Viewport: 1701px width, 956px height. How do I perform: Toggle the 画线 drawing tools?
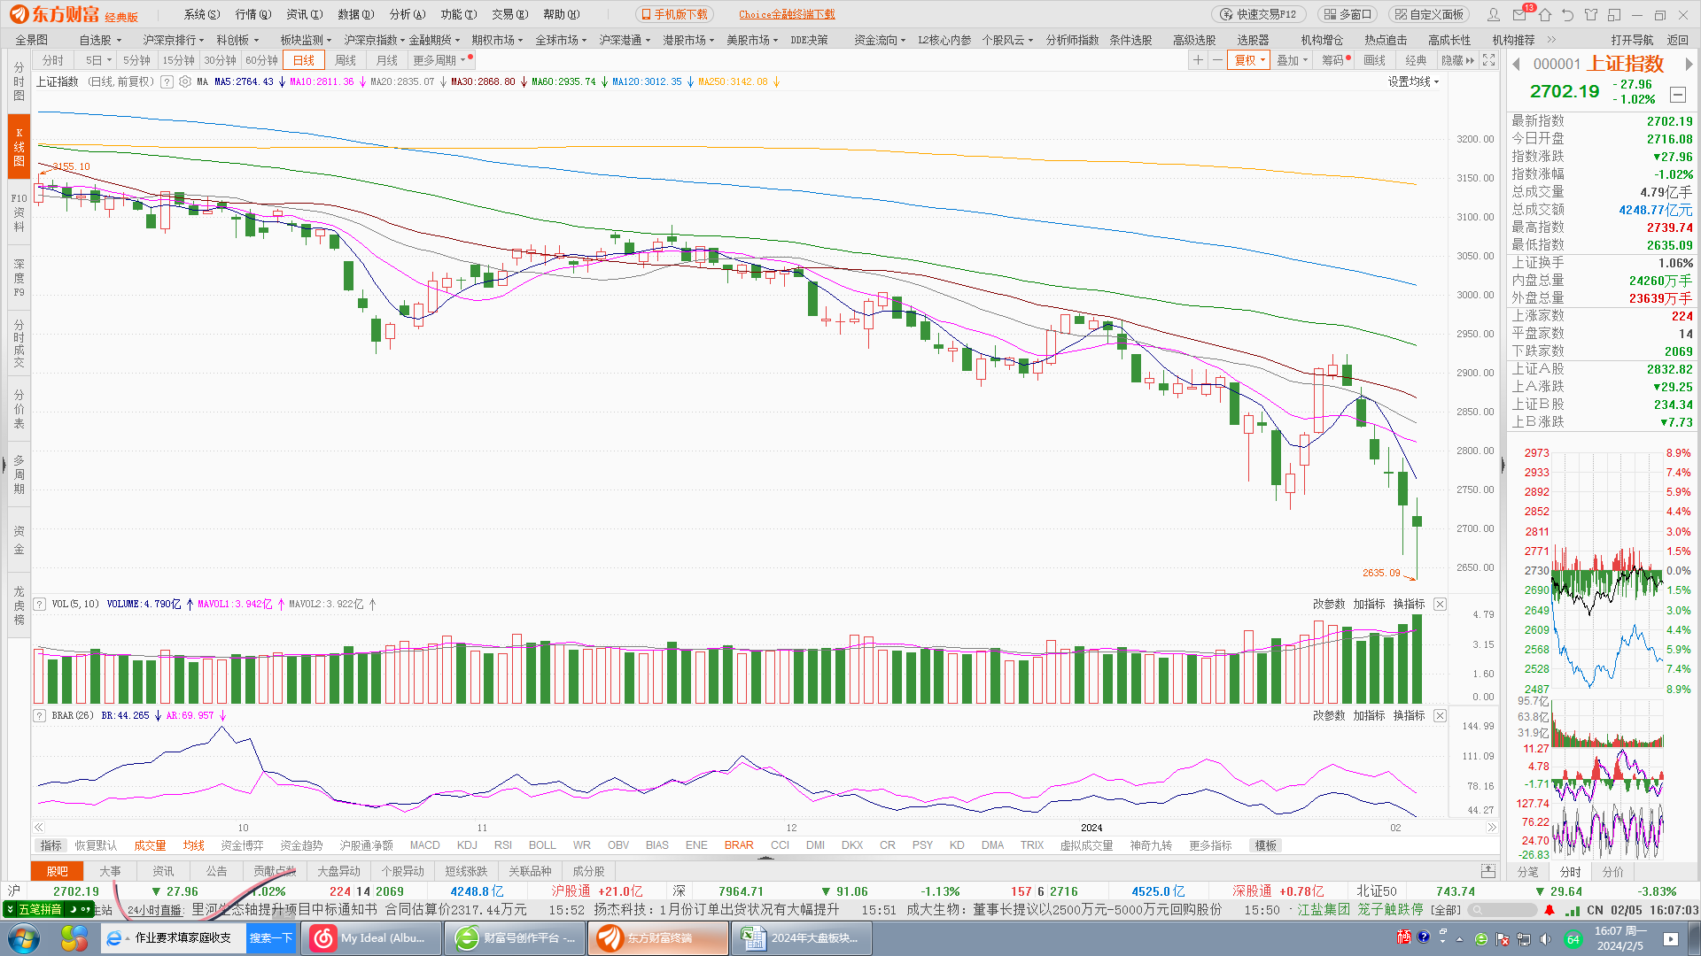point(1374,60)
